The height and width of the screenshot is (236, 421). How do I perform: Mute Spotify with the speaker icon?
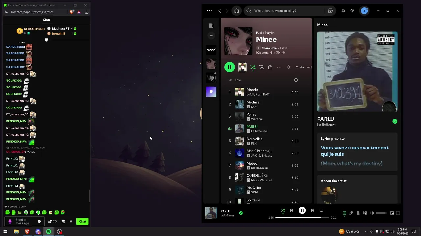pos(372,213)
